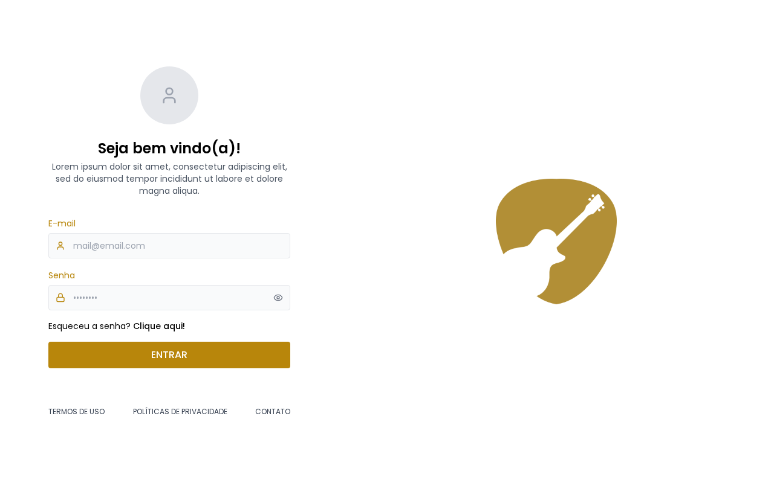774x483 pixels.
Task: Click the user icon in the E-mail field
Action: click(60, 246)
